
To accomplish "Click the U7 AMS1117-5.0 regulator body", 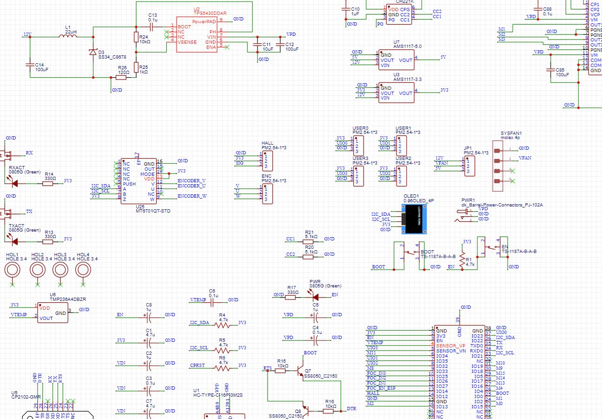I will [x=396, y=60].
